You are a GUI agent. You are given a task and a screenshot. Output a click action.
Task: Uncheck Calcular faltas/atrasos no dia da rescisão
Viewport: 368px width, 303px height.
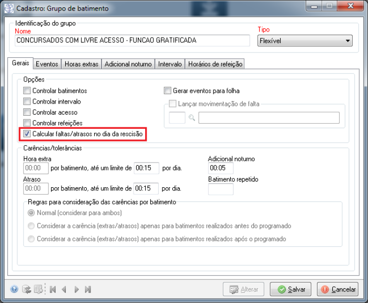click(27, 134)
